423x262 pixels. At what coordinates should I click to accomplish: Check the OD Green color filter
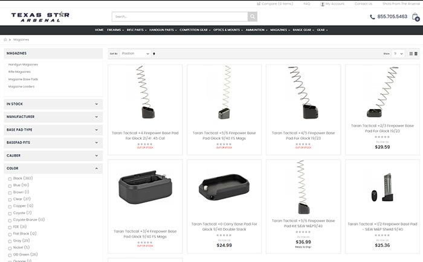click(x=10, y=255)
